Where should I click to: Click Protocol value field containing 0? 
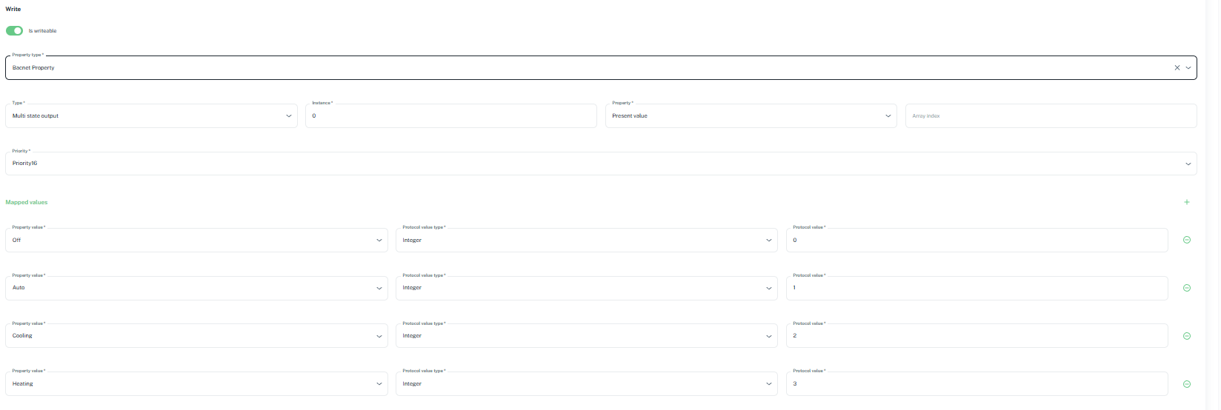977,241
